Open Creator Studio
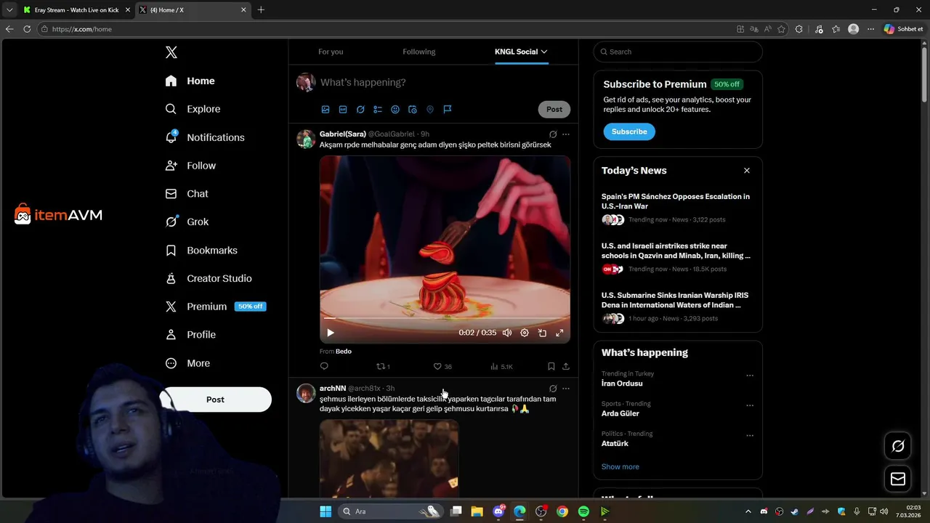 tap(209, 278)
